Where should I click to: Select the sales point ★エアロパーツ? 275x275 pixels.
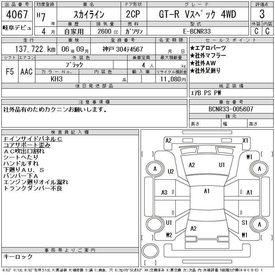208,48
